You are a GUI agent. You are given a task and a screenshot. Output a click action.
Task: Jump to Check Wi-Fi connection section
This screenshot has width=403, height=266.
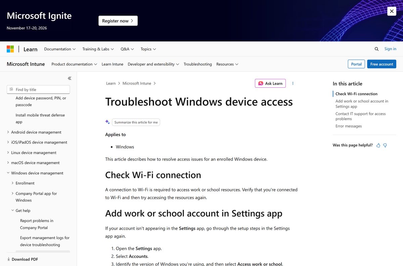[x=356, y=94]
